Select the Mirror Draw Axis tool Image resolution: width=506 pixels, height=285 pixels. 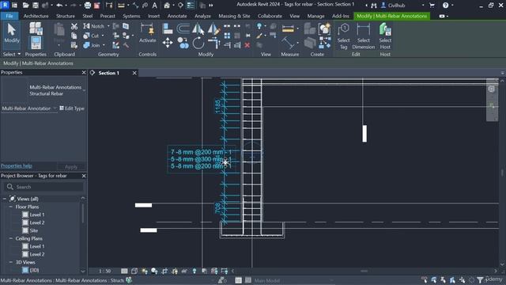coord(213,28)
